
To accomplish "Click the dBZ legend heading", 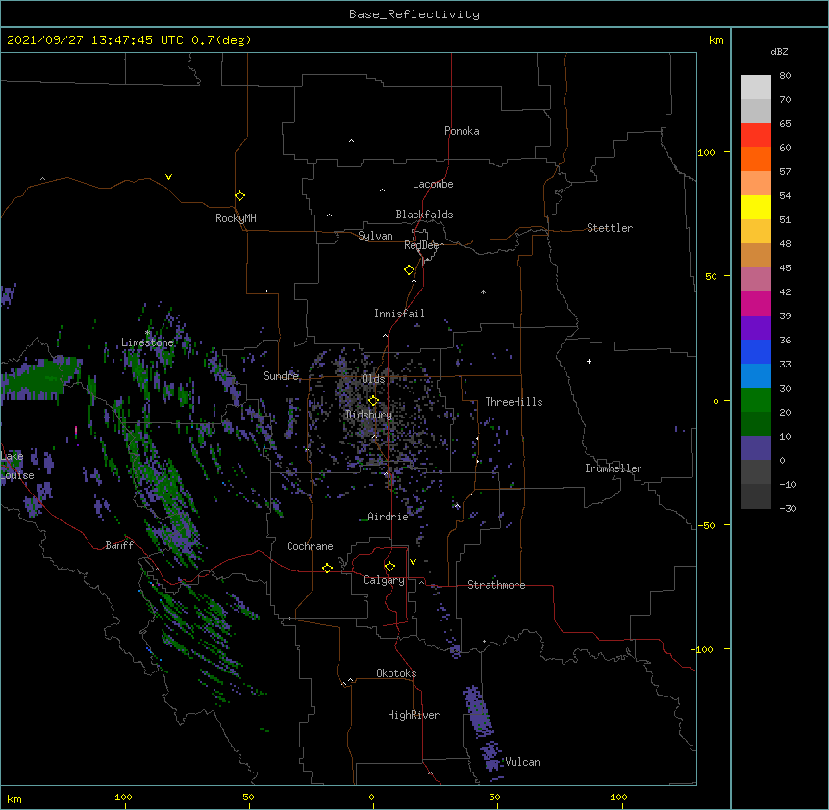I will pyautogui.click(x=779, y=52).
